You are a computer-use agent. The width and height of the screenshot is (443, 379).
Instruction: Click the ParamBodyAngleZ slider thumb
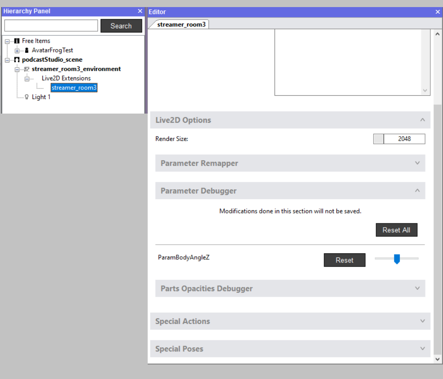click(397, 259)
